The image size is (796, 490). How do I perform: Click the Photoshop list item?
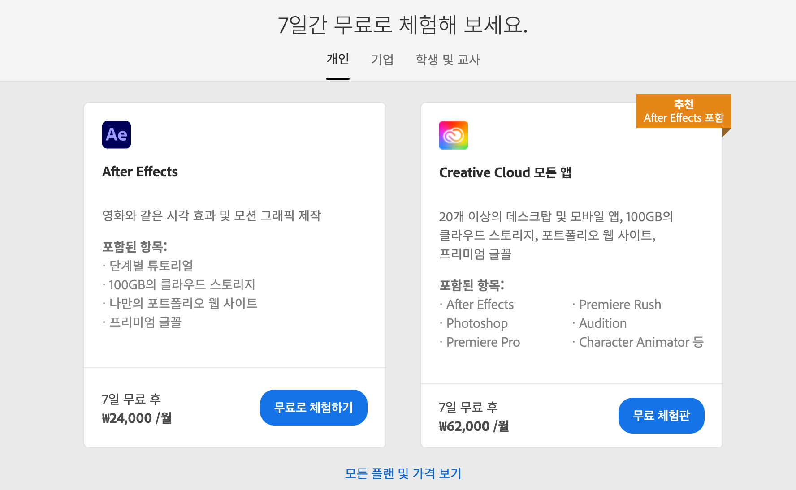(477, 323)
